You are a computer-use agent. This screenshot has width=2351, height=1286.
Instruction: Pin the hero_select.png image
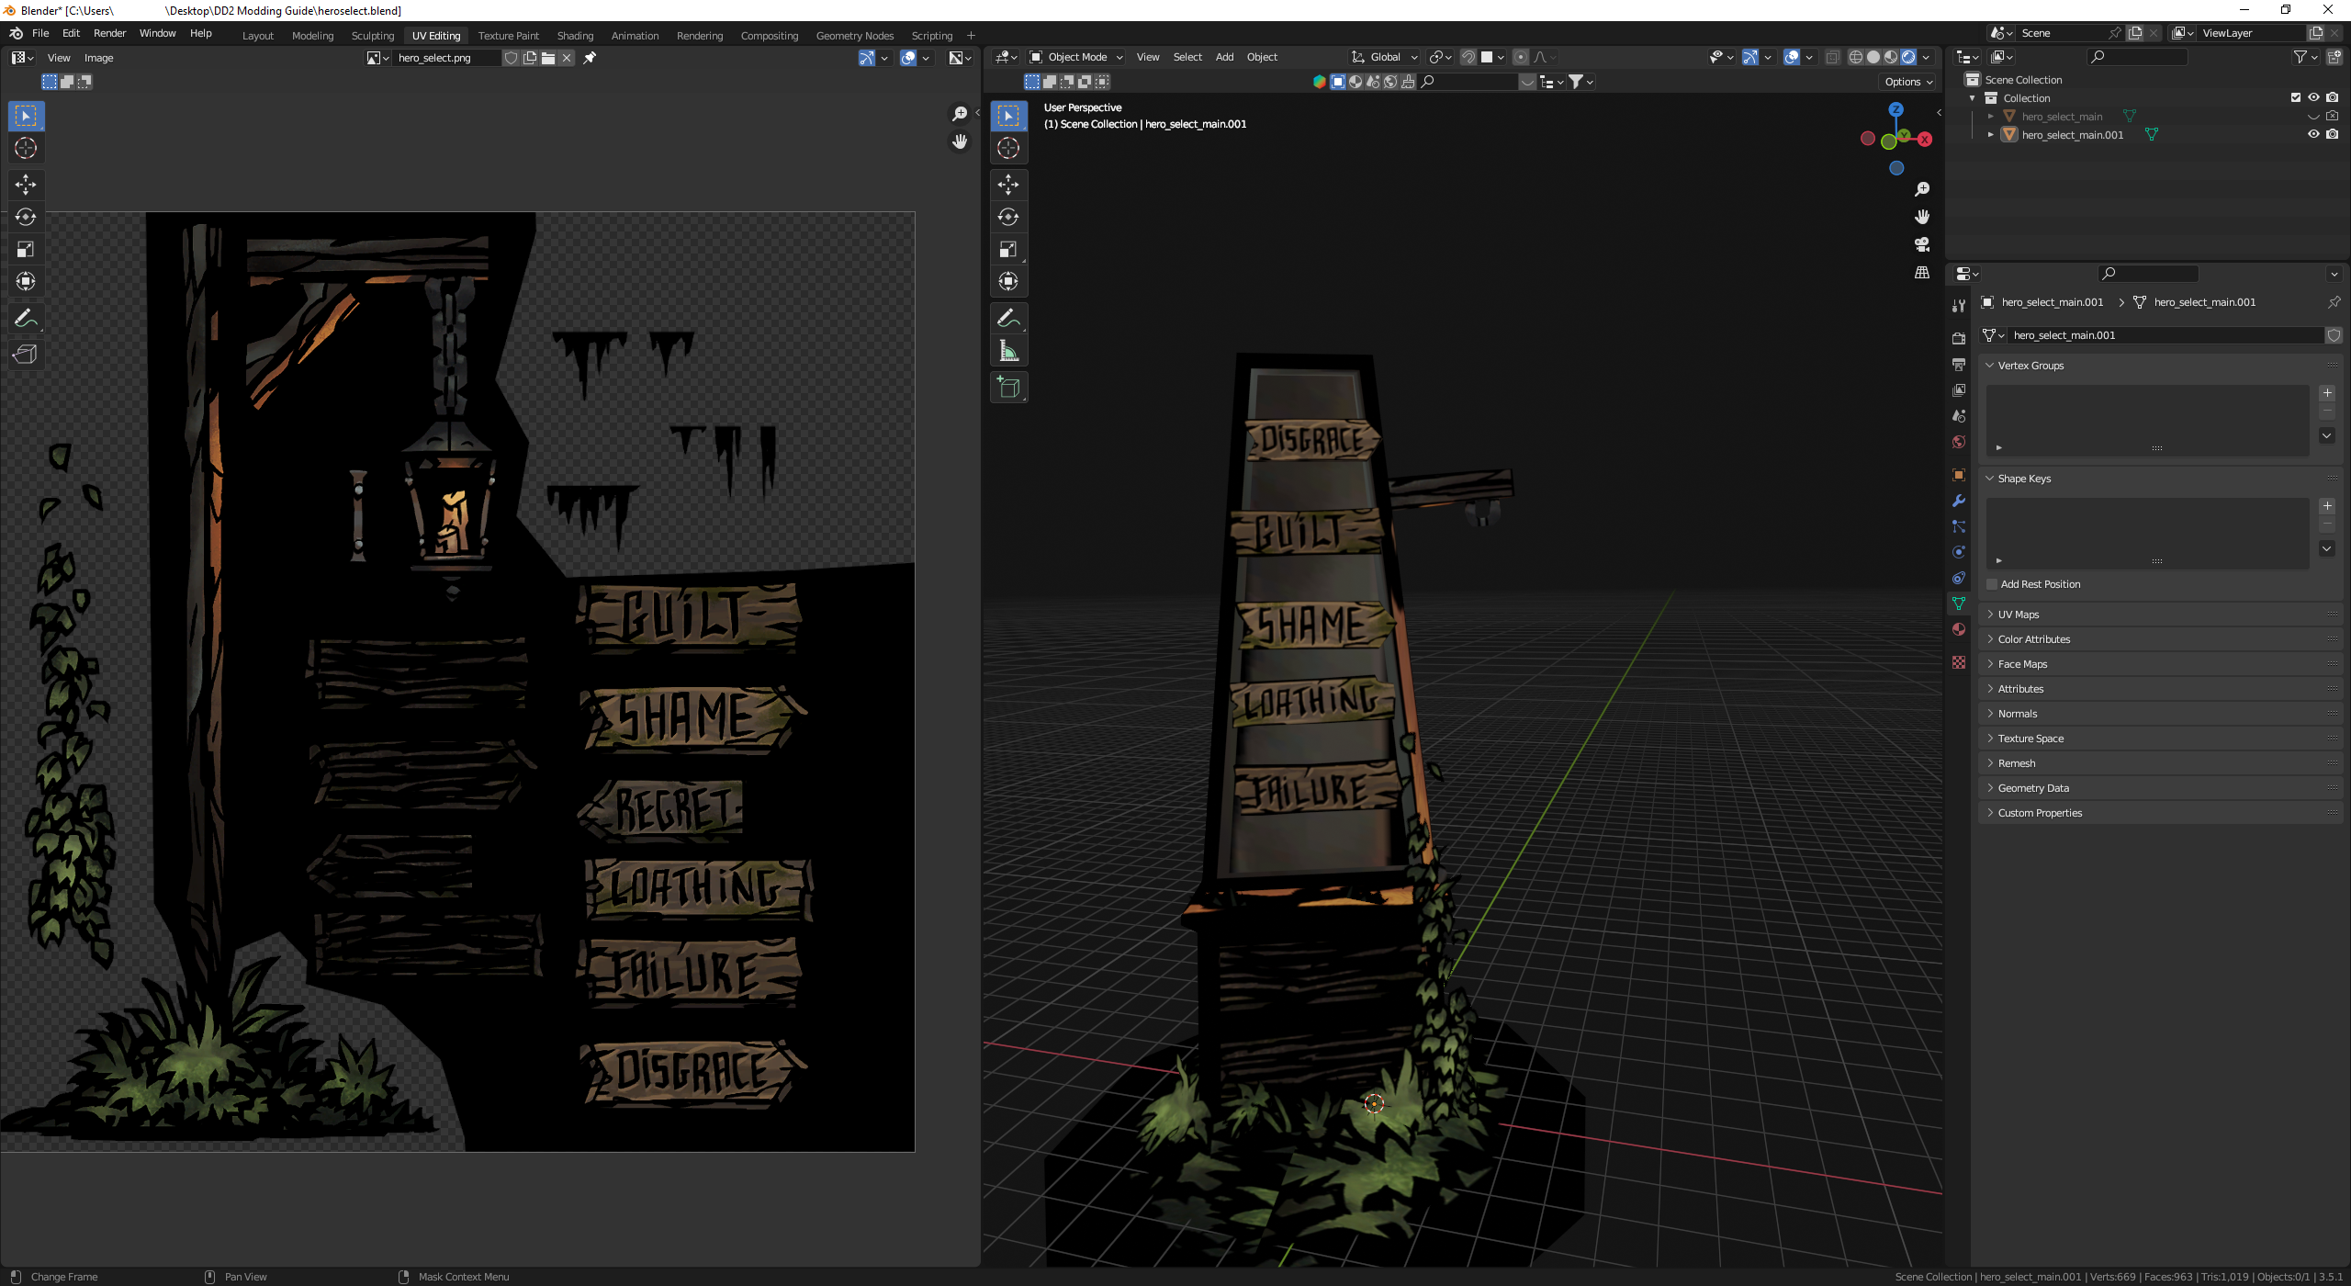tap(590, 58)
